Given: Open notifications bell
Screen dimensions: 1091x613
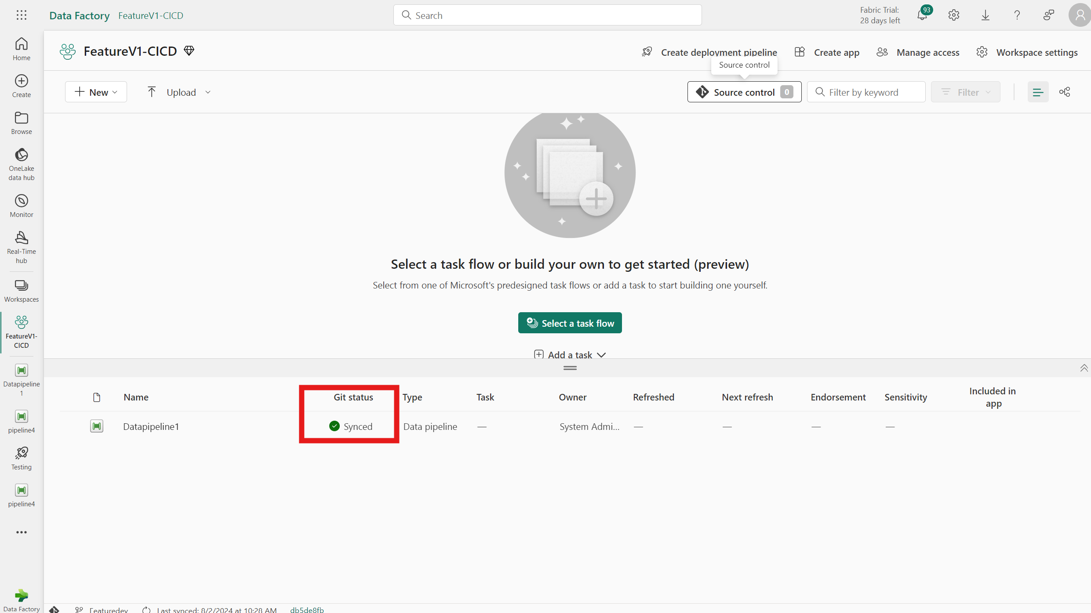Looking at the screenshot, I should pos(923,15).
